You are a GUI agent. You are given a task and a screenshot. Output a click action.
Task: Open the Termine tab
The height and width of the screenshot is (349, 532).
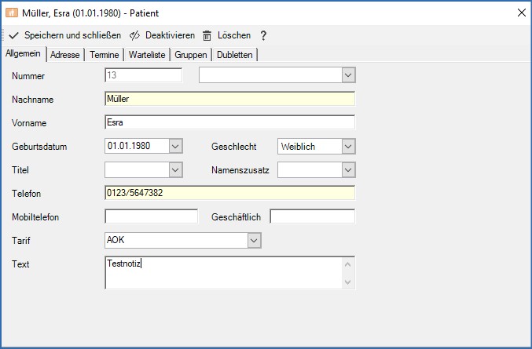(105, 55)
